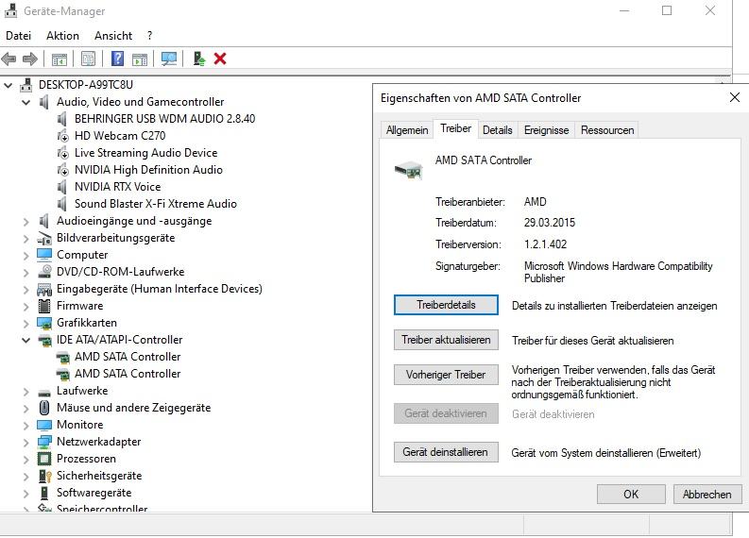Switch to the Ressourcen tab

coord(607,130)
